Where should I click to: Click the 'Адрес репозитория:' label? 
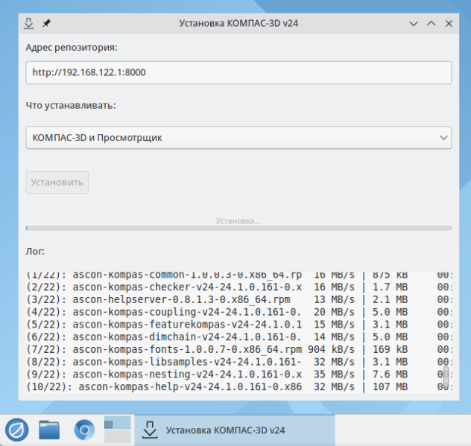pyautogui.click(x=72, y=48)
